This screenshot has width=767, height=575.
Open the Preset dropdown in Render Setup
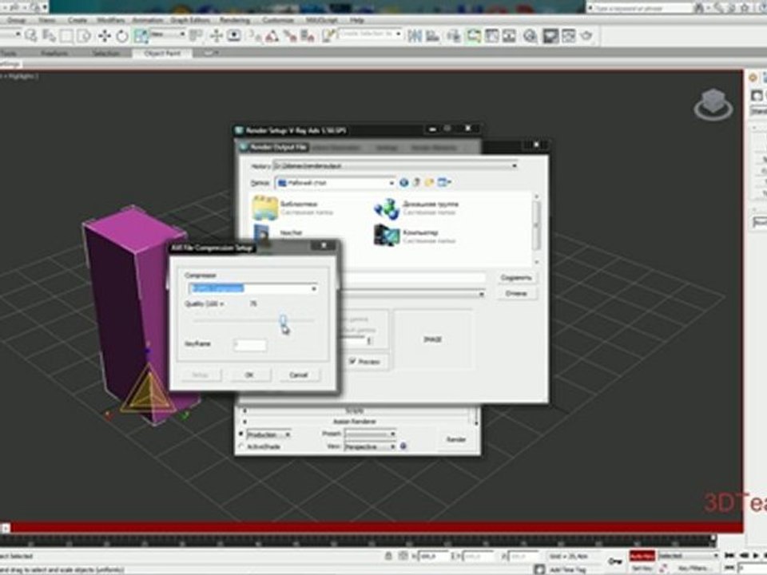(x=370, y=434)
